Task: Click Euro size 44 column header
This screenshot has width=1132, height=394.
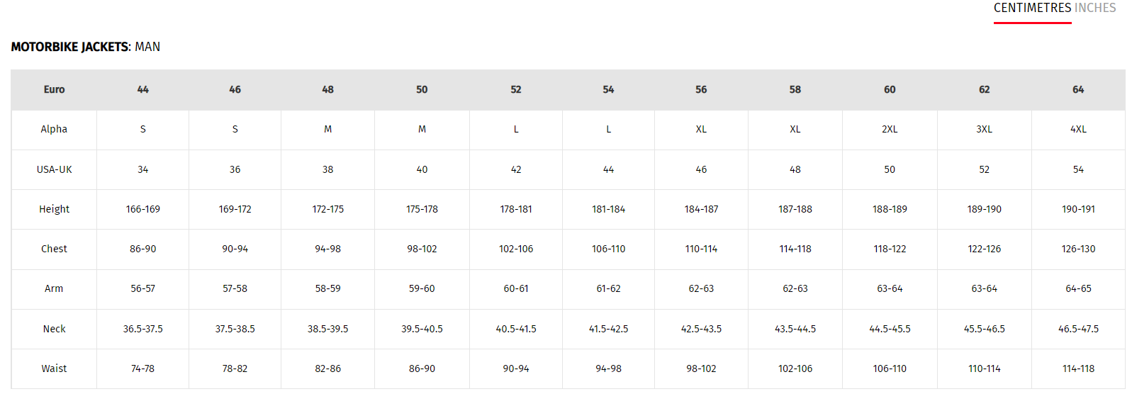Action: [x=143, y=89]
